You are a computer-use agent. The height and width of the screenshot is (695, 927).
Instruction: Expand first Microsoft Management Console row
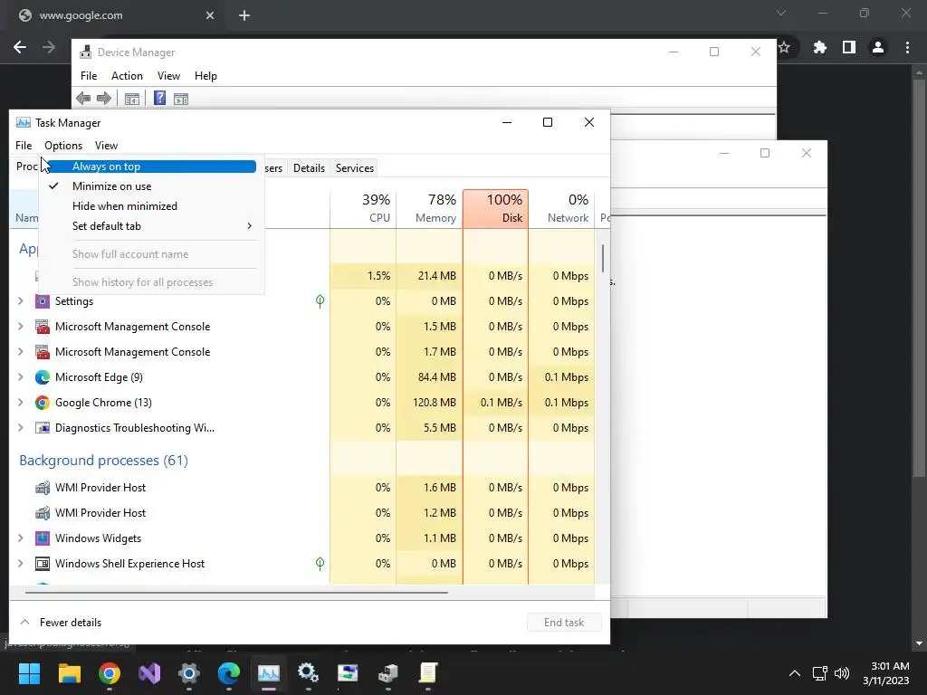21,327
